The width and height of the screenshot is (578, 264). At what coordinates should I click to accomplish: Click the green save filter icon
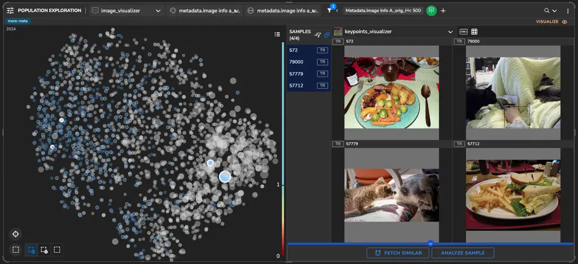[431, 11]
